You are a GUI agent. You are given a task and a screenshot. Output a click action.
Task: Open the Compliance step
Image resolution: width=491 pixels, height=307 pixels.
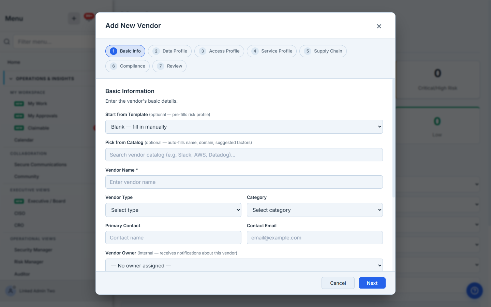pyautogui.click(x=128, y=66)
